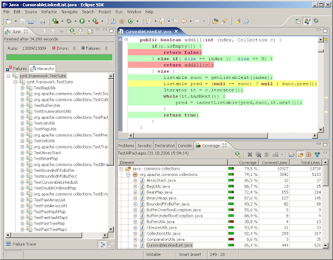Click the Open Perspective icon
333x260 pixels.
(298, 21)
